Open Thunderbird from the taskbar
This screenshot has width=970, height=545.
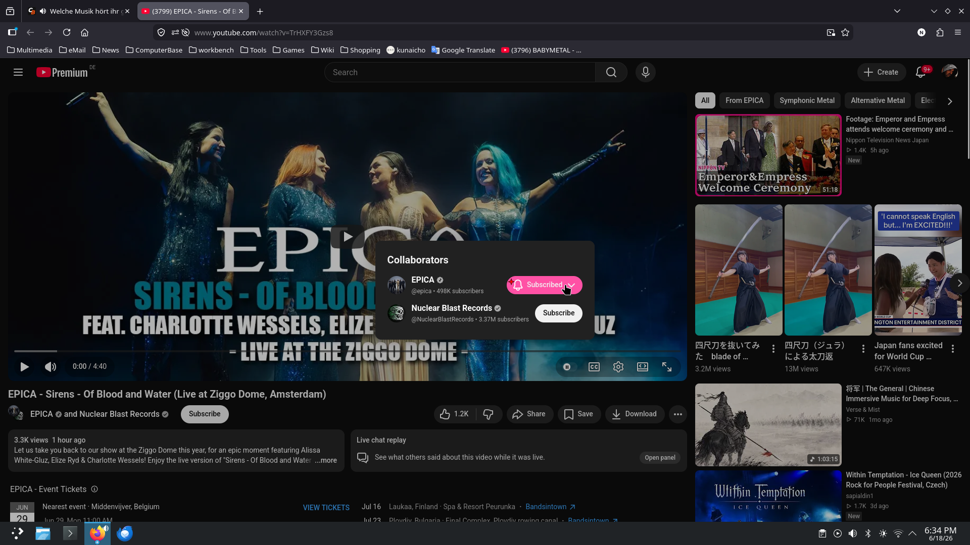point(125,533)
